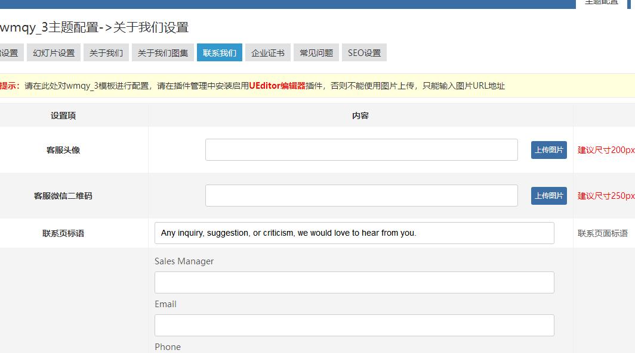Open the 幻灯片设置 tab
This screenshot has width=635, height=353.
(x=53, y=52)
